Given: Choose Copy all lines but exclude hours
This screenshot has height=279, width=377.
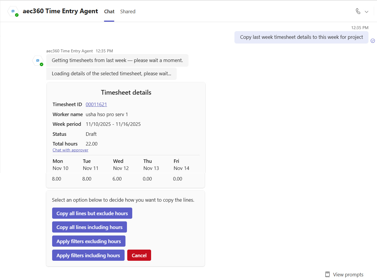Looking at the screenshot, I should [x=92, y=213].
